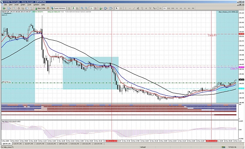Open the File menu
245x149 pixels.
5,5
